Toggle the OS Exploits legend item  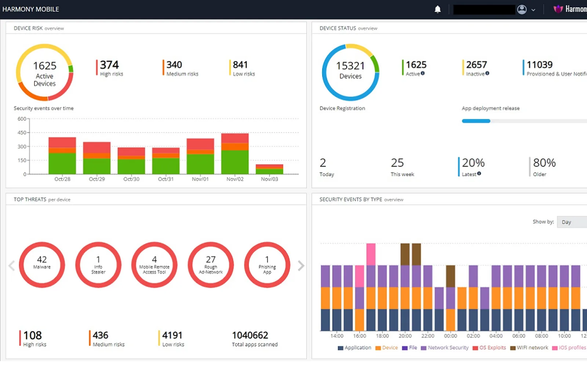[489, 348]
